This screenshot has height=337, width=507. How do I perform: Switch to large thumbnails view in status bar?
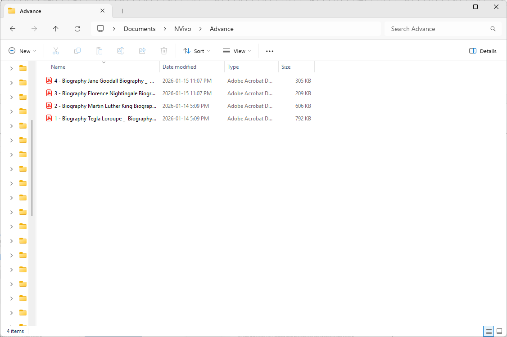[x=499, y=331]
